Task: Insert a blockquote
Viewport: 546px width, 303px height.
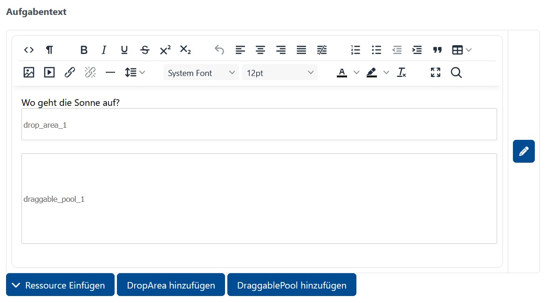Action: (x=437, y=50)
